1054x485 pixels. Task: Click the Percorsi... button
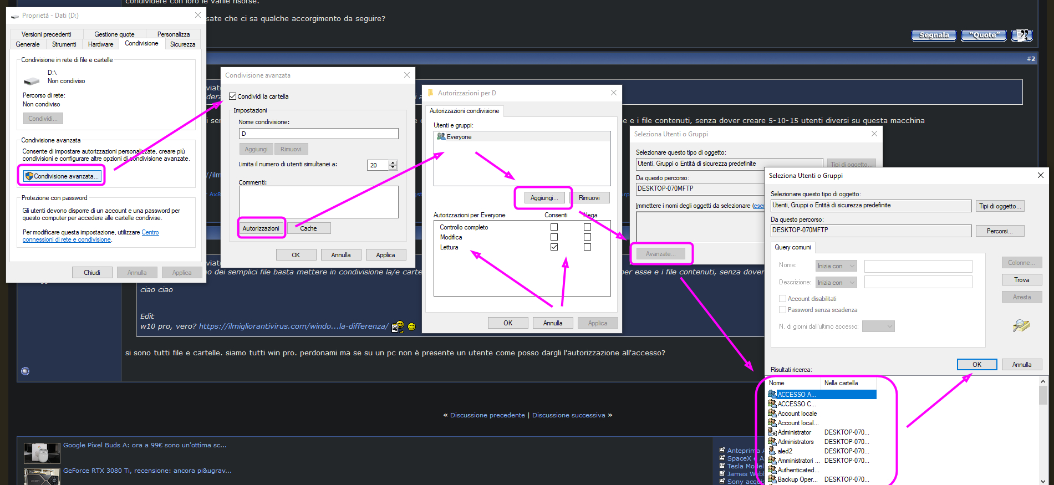(1000, 231)
